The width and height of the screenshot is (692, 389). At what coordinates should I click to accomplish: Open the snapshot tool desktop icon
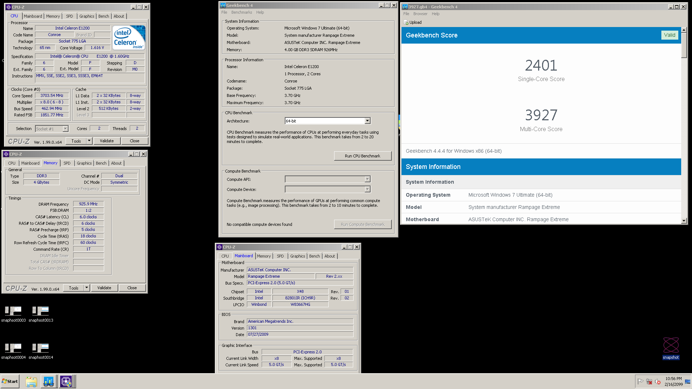coord(671,348)
